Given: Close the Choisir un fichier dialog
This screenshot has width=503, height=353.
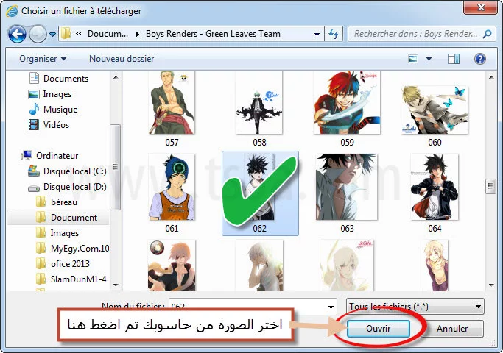Looking at the screenshot, I should coord(480,7).
